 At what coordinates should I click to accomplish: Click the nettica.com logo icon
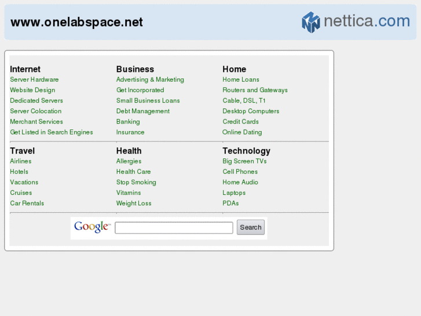311,23
